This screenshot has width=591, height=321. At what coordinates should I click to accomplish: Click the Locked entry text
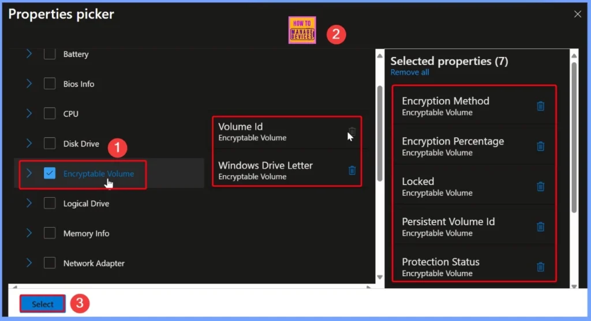click(418, 182)
